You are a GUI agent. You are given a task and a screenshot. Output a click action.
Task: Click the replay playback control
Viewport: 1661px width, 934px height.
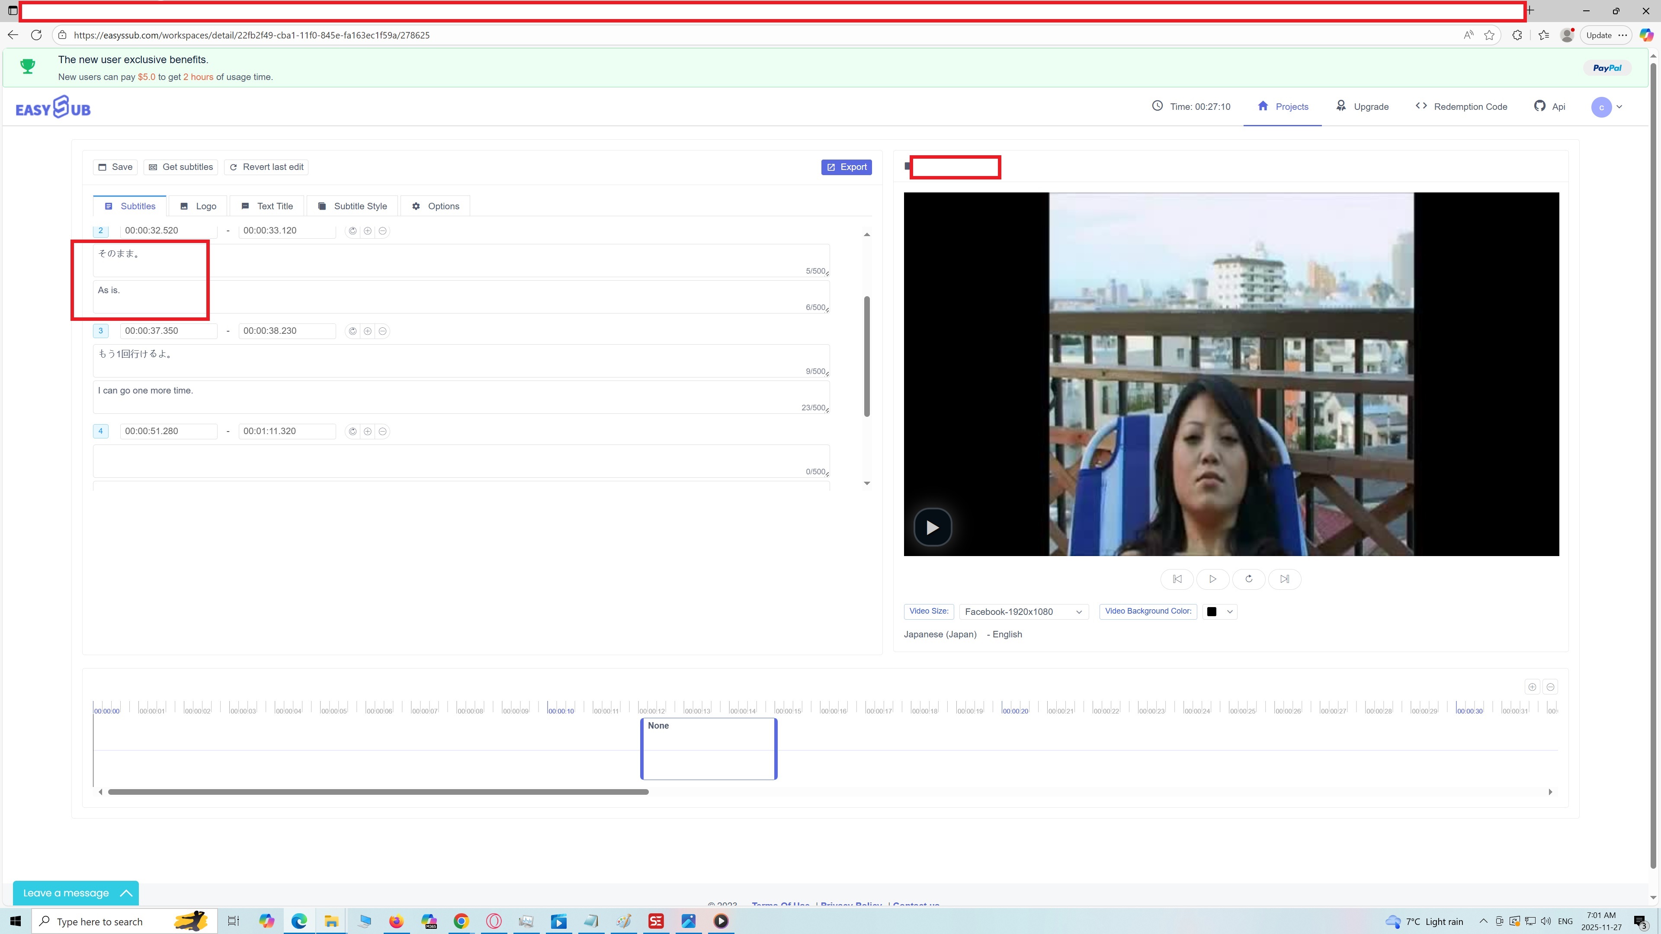click(1248, 579)
